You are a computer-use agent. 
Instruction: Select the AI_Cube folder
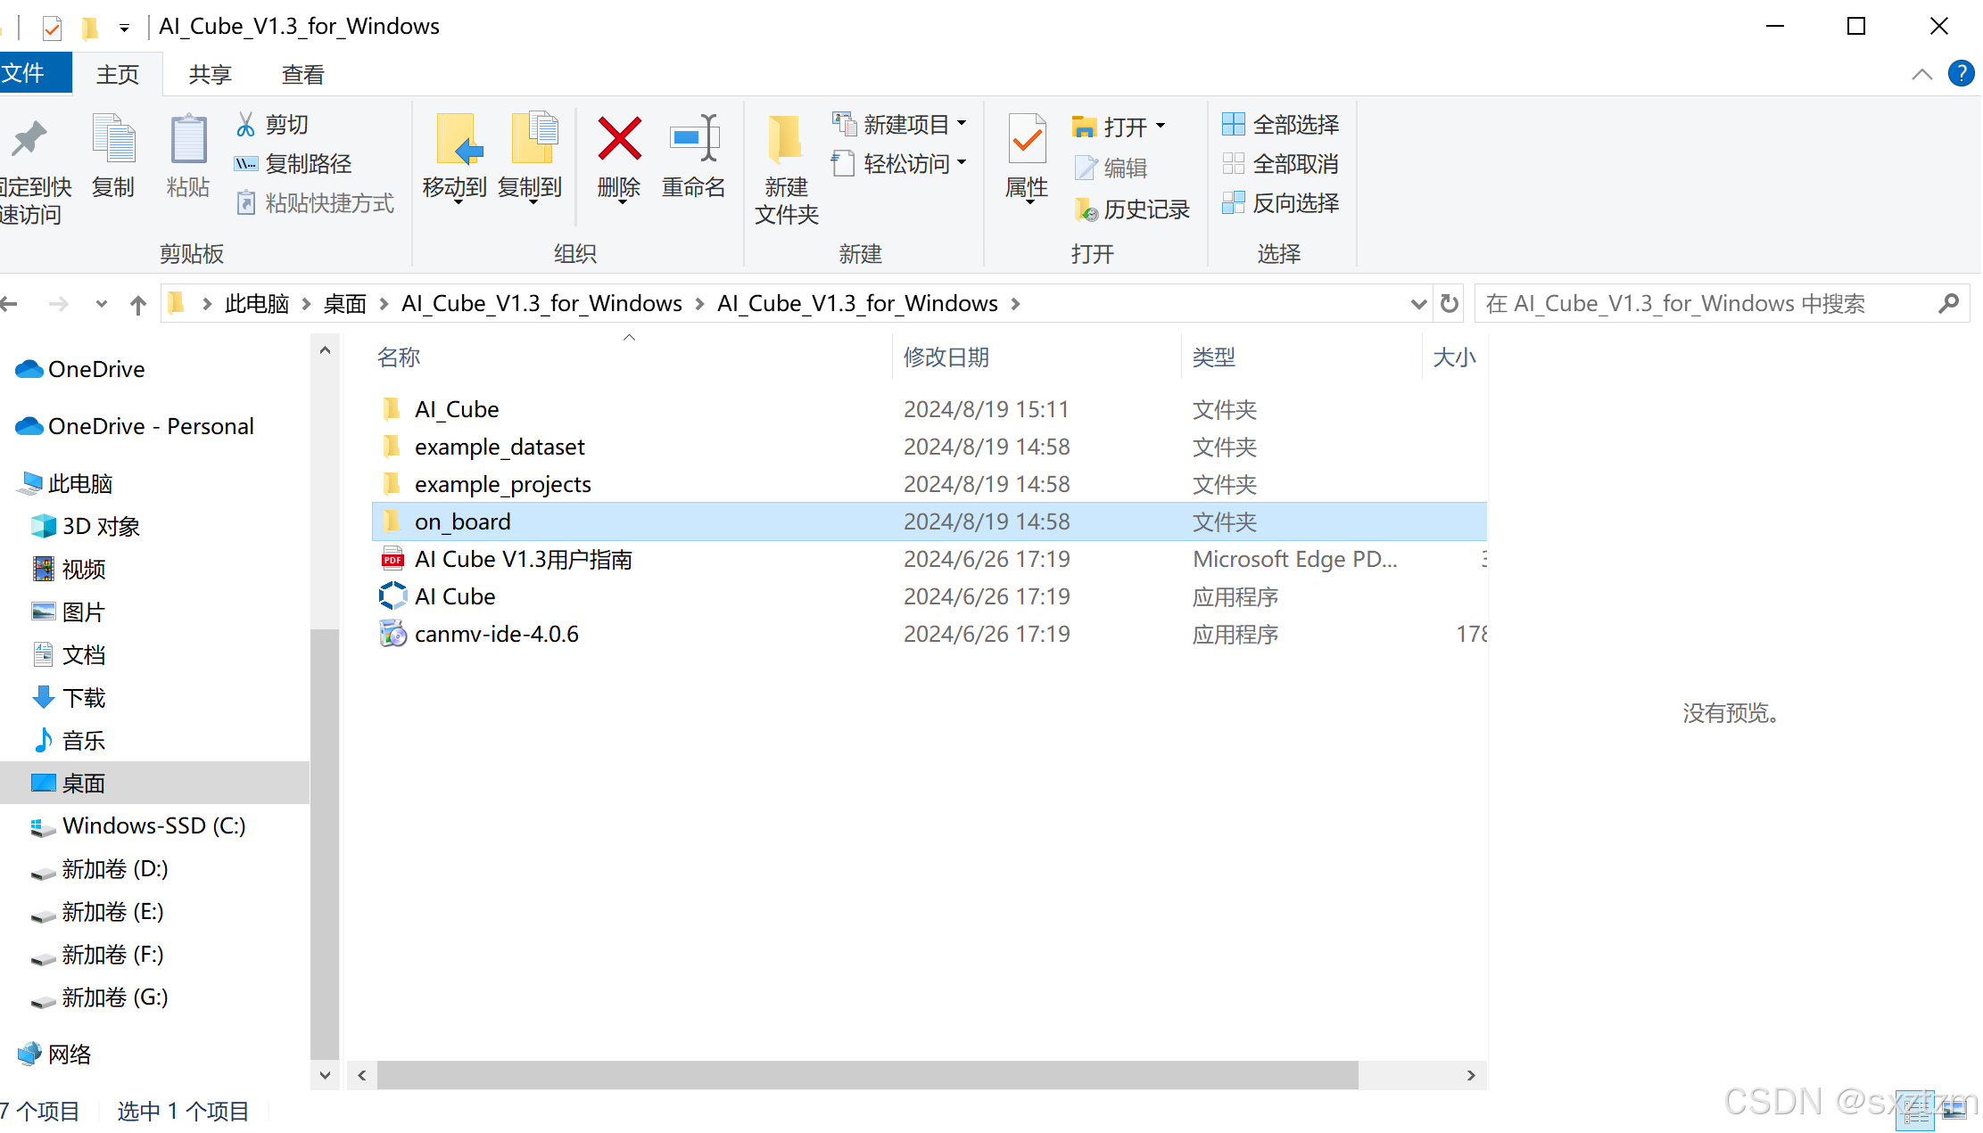929,409
